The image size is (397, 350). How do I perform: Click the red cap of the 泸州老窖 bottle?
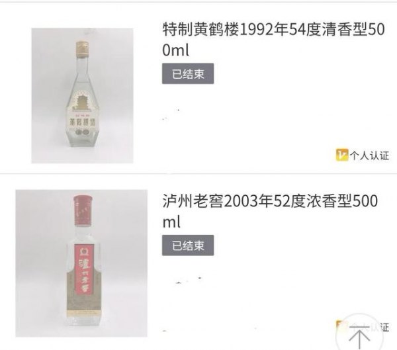tap(83, 210)
